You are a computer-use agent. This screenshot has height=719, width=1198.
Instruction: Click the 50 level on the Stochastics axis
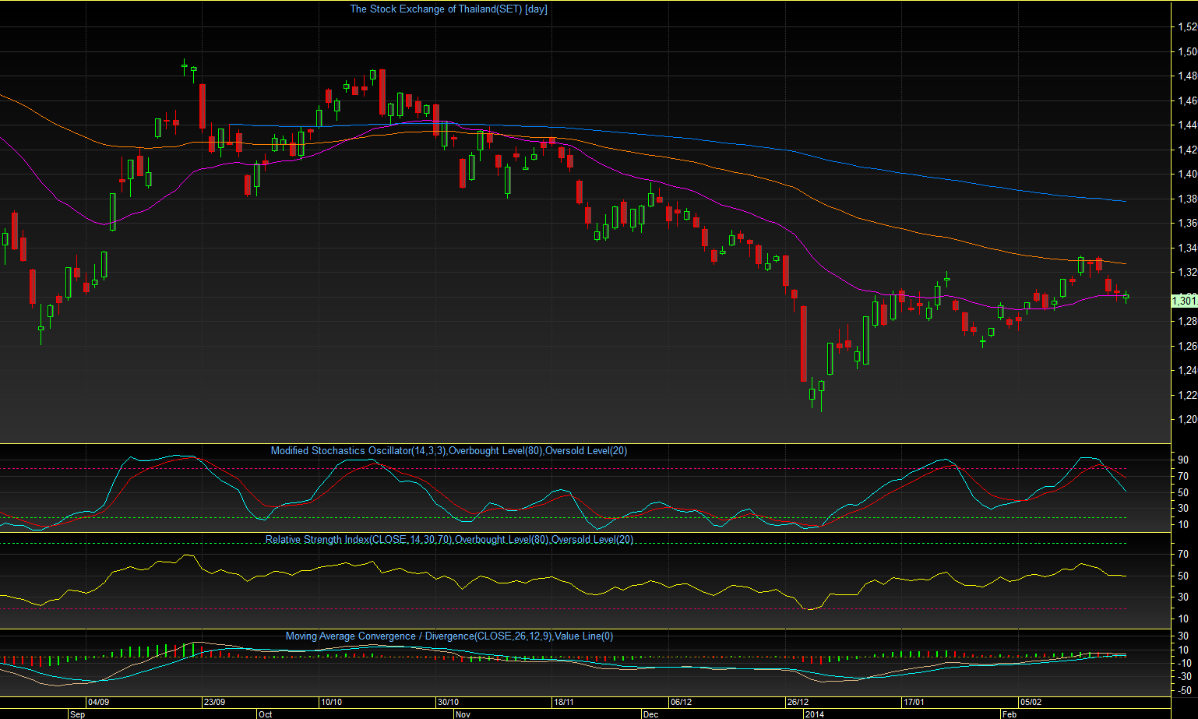[1183, 492]
